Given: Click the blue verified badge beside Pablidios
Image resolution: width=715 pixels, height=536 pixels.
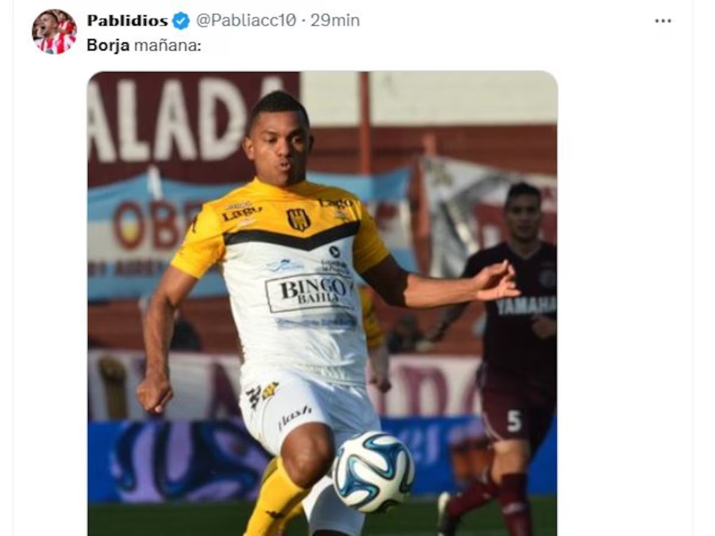Looking at the screenshot, I should tap(181, 21).
